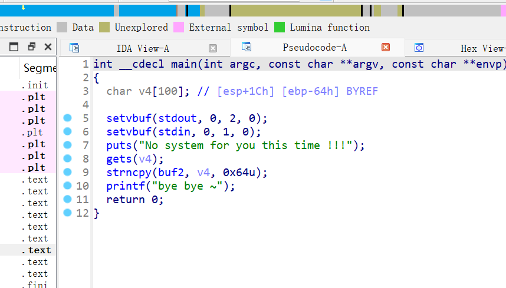The height and width of the screenshot is (288, 506).
Task: Click the Hex View tab icon
Action: click(419, 48)
